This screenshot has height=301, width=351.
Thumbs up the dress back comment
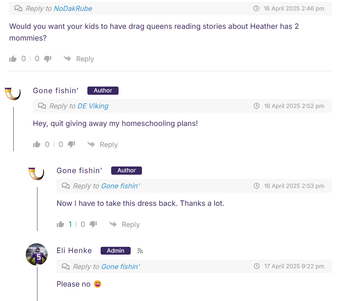click(60, 224)
